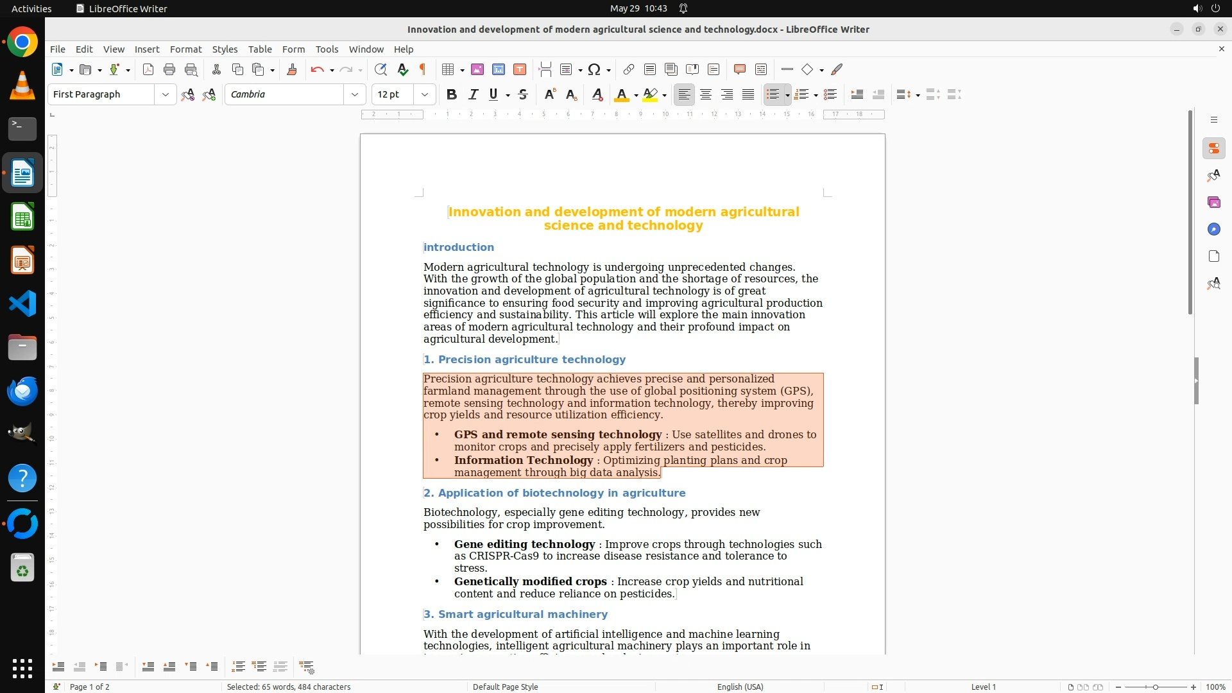
Task: Click the Insert Image icon
Action: 477,69
